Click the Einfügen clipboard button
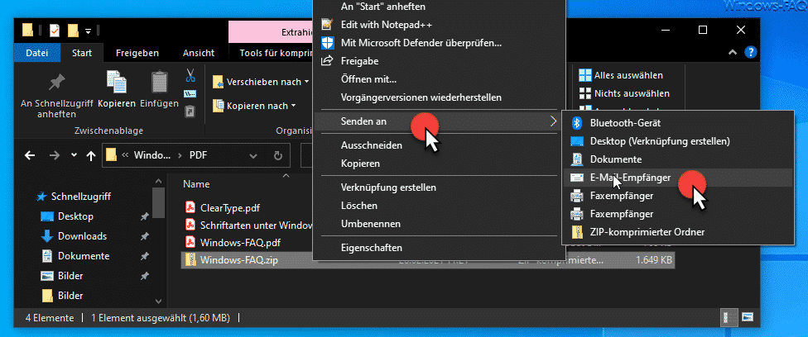Viewport: 808px width, 337px height. [x=159, y=89]
